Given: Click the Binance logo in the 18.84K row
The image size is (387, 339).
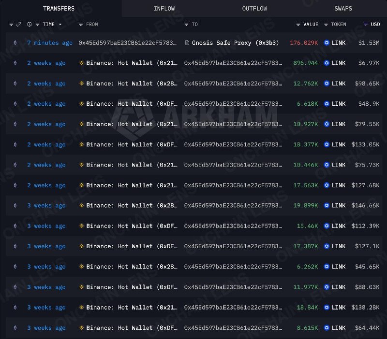Looking at the screenshot, I should tap(81, 307).
